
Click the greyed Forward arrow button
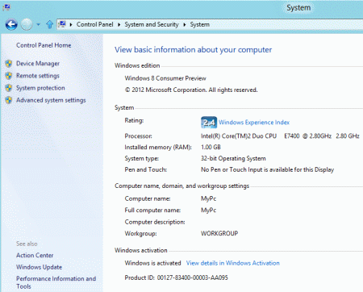click(27, 24)
